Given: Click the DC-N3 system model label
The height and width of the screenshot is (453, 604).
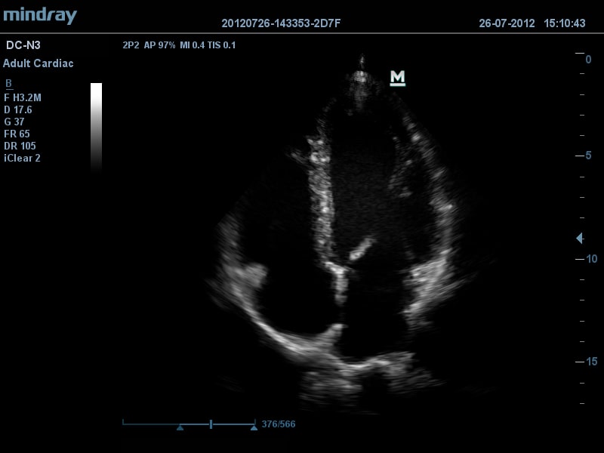Looking at the screenshot, I should 23,45.
